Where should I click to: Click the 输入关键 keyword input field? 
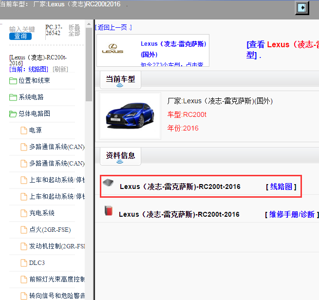[x=22, y=29]
